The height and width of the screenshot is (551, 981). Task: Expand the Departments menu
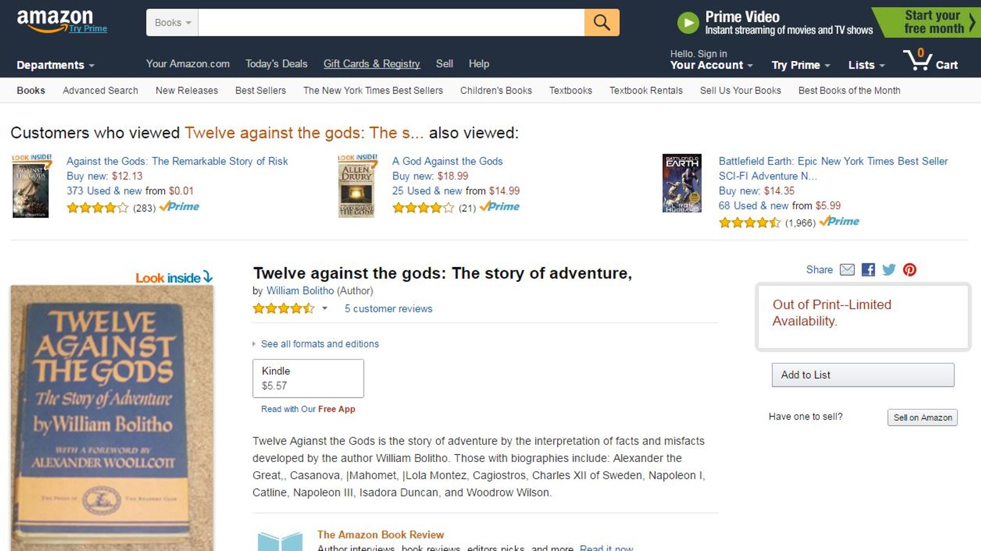(55, 65)
